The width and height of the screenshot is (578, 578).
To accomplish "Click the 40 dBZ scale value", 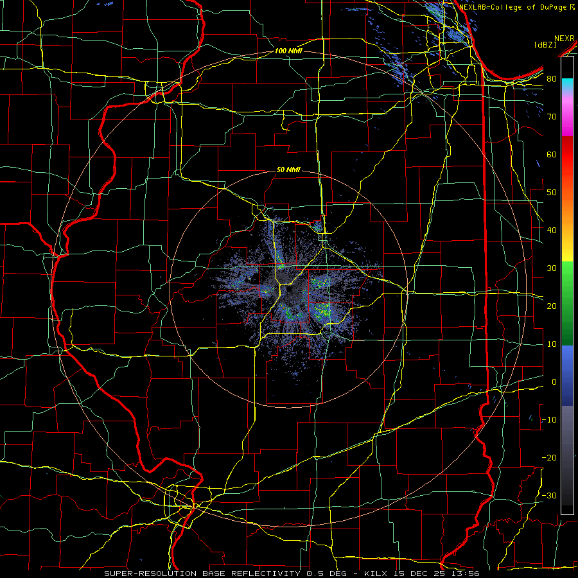I will 552,231.
